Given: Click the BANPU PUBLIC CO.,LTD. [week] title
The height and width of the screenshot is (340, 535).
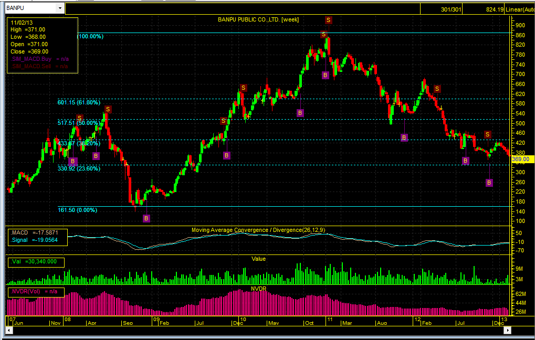Looking at the screenshot, I should (x=258, y=20).
